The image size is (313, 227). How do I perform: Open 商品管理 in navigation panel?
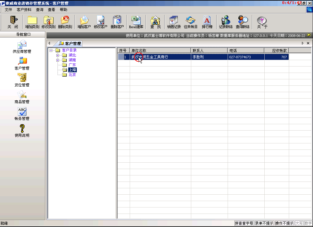(22, 97)
